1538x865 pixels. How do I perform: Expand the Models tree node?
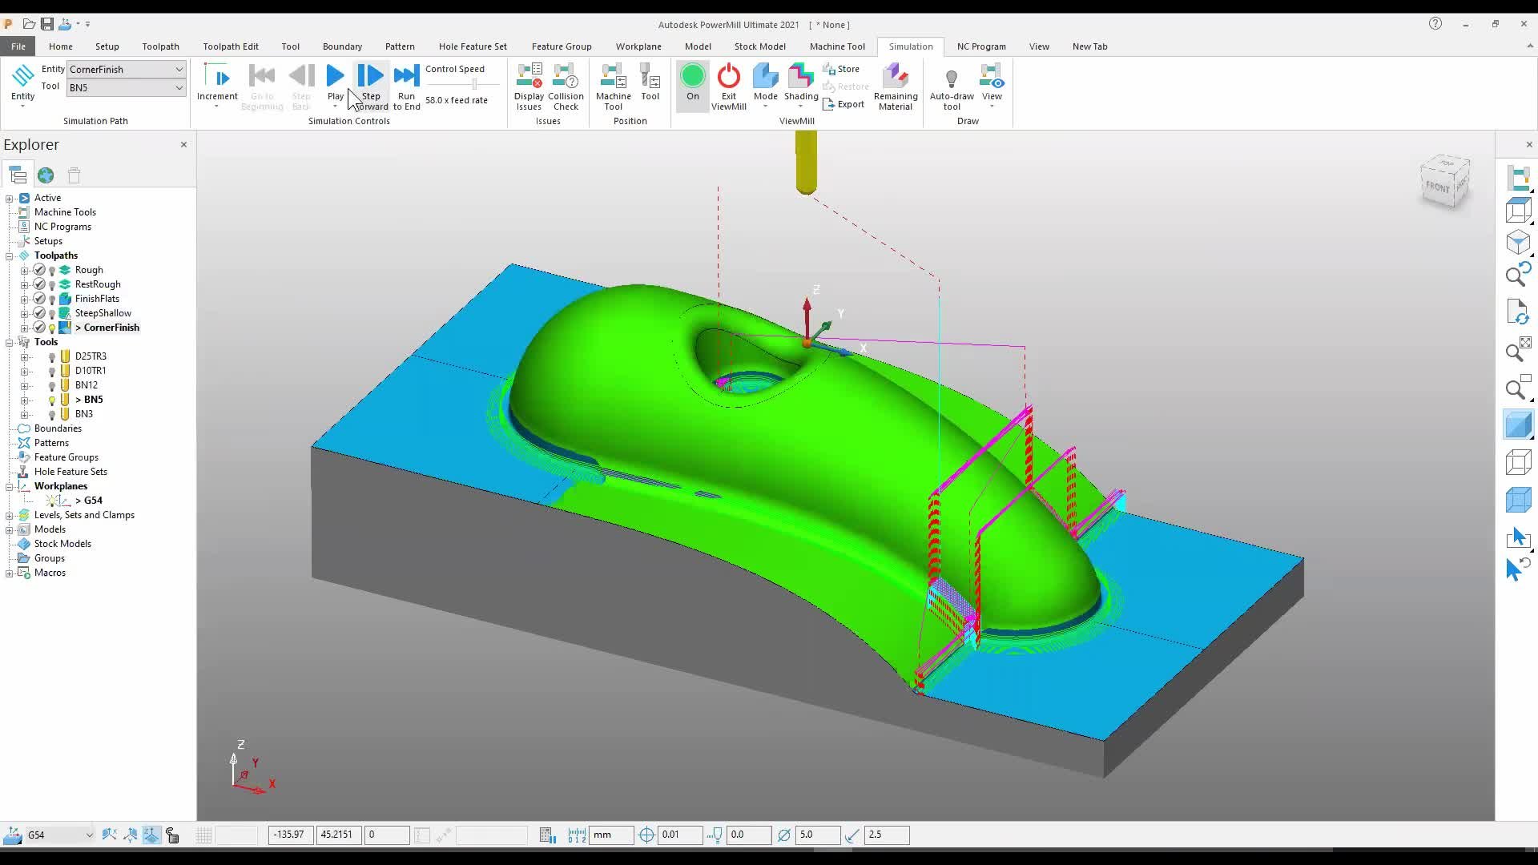pyautogui.click(x=10, y=530)
